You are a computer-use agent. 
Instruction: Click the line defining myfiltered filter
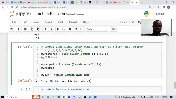[x=75, y=54]
